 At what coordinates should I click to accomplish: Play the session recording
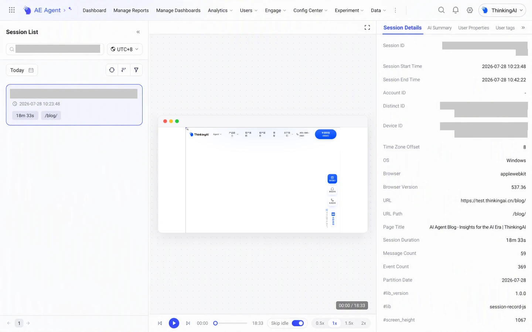point(174,323)
